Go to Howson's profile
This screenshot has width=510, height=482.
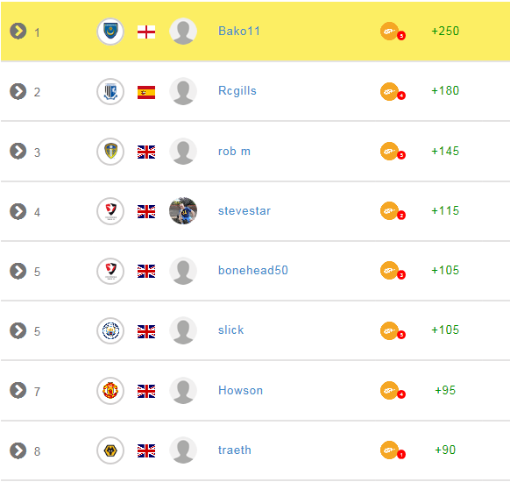(240, 390)
